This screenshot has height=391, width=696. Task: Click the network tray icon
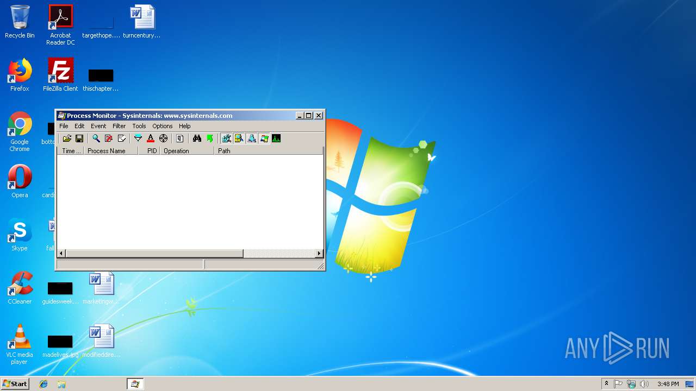(x=631, y=384)
